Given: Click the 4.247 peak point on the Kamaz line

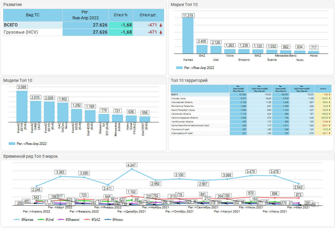Looking at the screenshot, I should 132,169.
